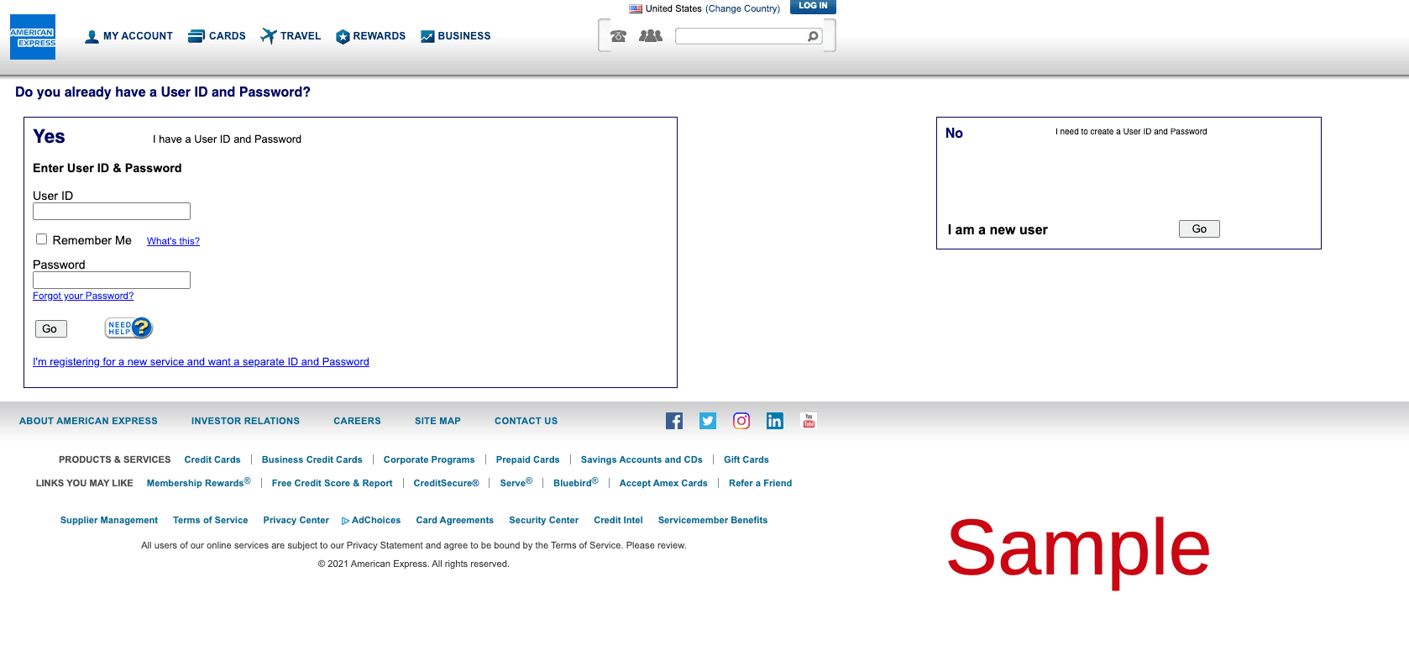Open Serve link
The image size is (1409, 656).
pos(516,483)
